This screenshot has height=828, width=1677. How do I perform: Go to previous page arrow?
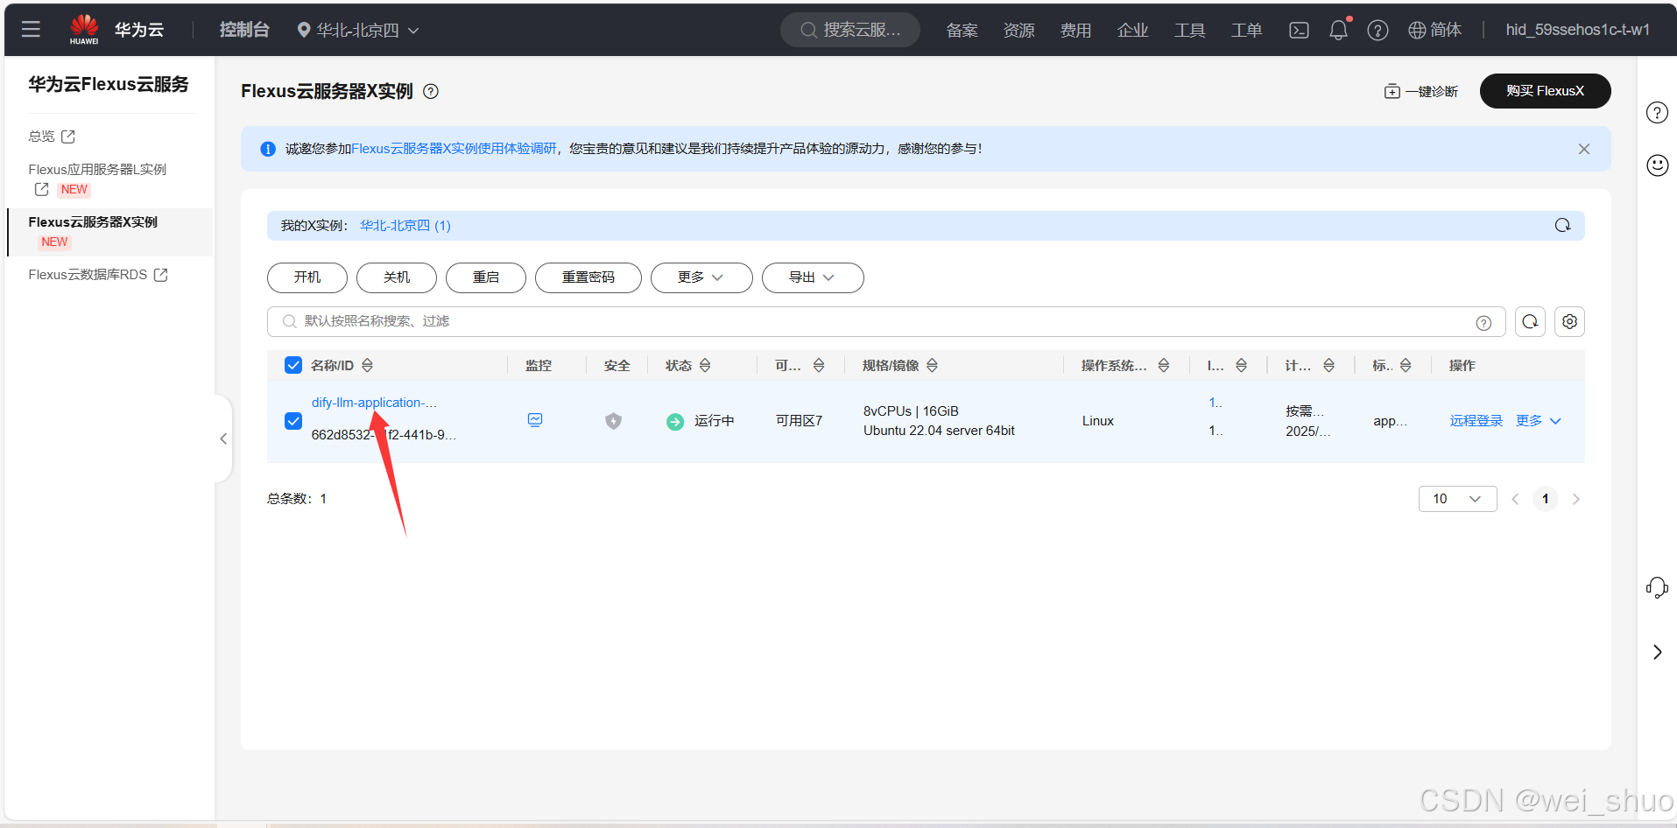(1515, 499)
